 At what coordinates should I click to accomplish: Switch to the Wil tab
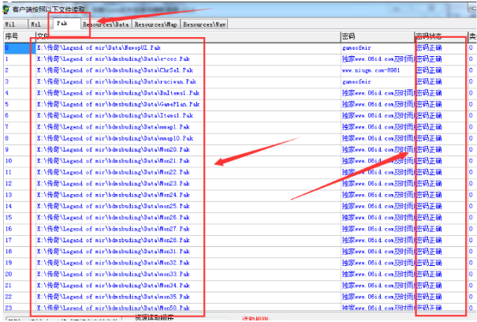(x=11, y=24)
